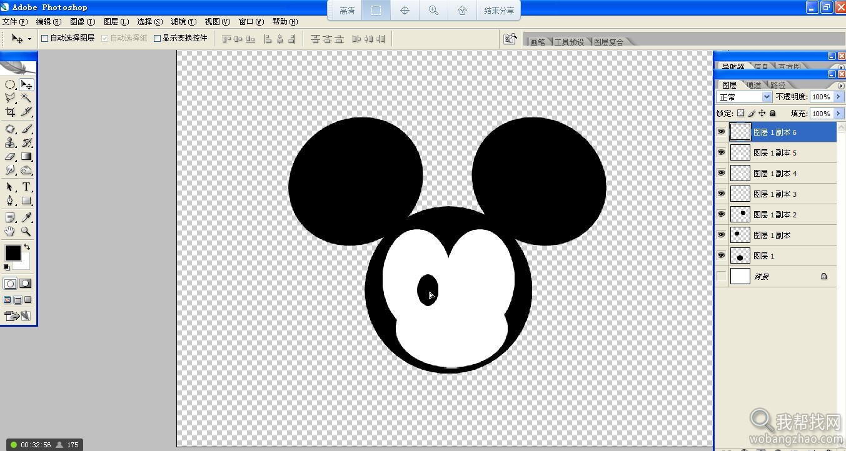846x451 pixels.
Task: Select the Zoom magnifier tool
Action: click(26, 231)
